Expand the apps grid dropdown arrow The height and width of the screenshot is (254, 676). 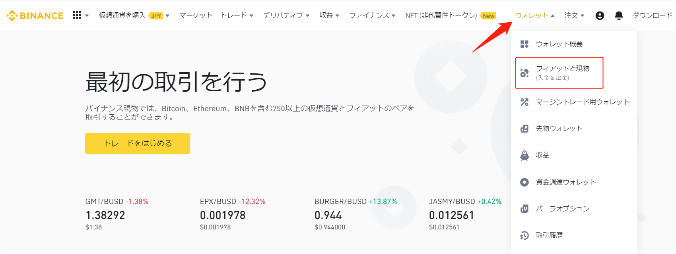pyautogui.click(x=87, y=16)
